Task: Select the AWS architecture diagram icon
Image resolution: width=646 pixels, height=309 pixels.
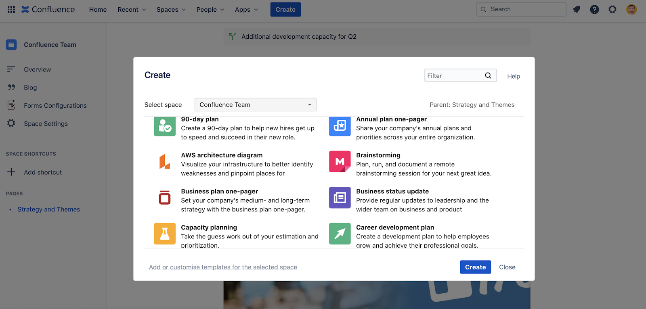Action: (x=165, y=162)
